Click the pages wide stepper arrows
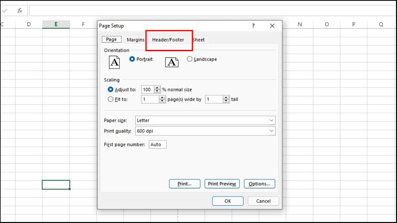This screenshot has height=223, width=397. click(x=162, y=99)
